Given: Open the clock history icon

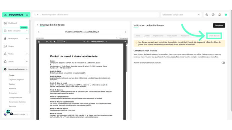Looking at the screenshot, I should (213, 15).
